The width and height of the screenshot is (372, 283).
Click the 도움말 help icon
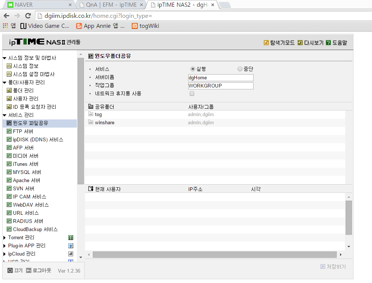coord(328,43)
